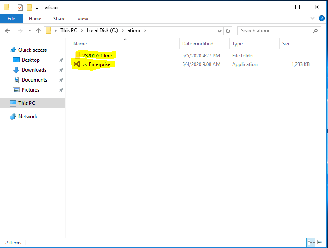Click the File folder type cell
This screenshot has height=248, width=328.
243,56
